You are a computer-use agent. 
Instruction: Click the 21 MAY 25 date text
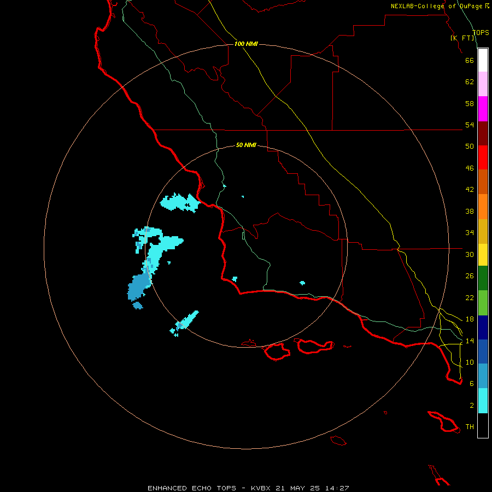point(298,488)
